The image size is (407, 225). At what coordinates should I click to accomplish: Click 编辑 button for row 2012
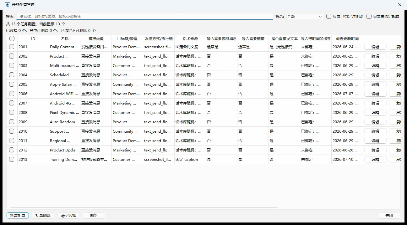point(375,150)
